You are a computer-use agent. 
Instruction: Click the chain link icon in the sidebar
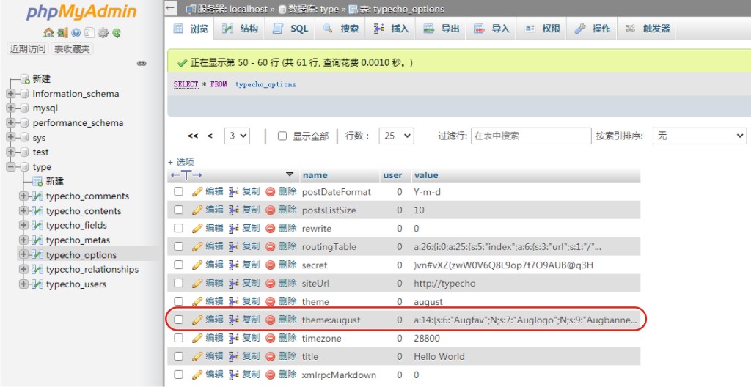point(142,63)
